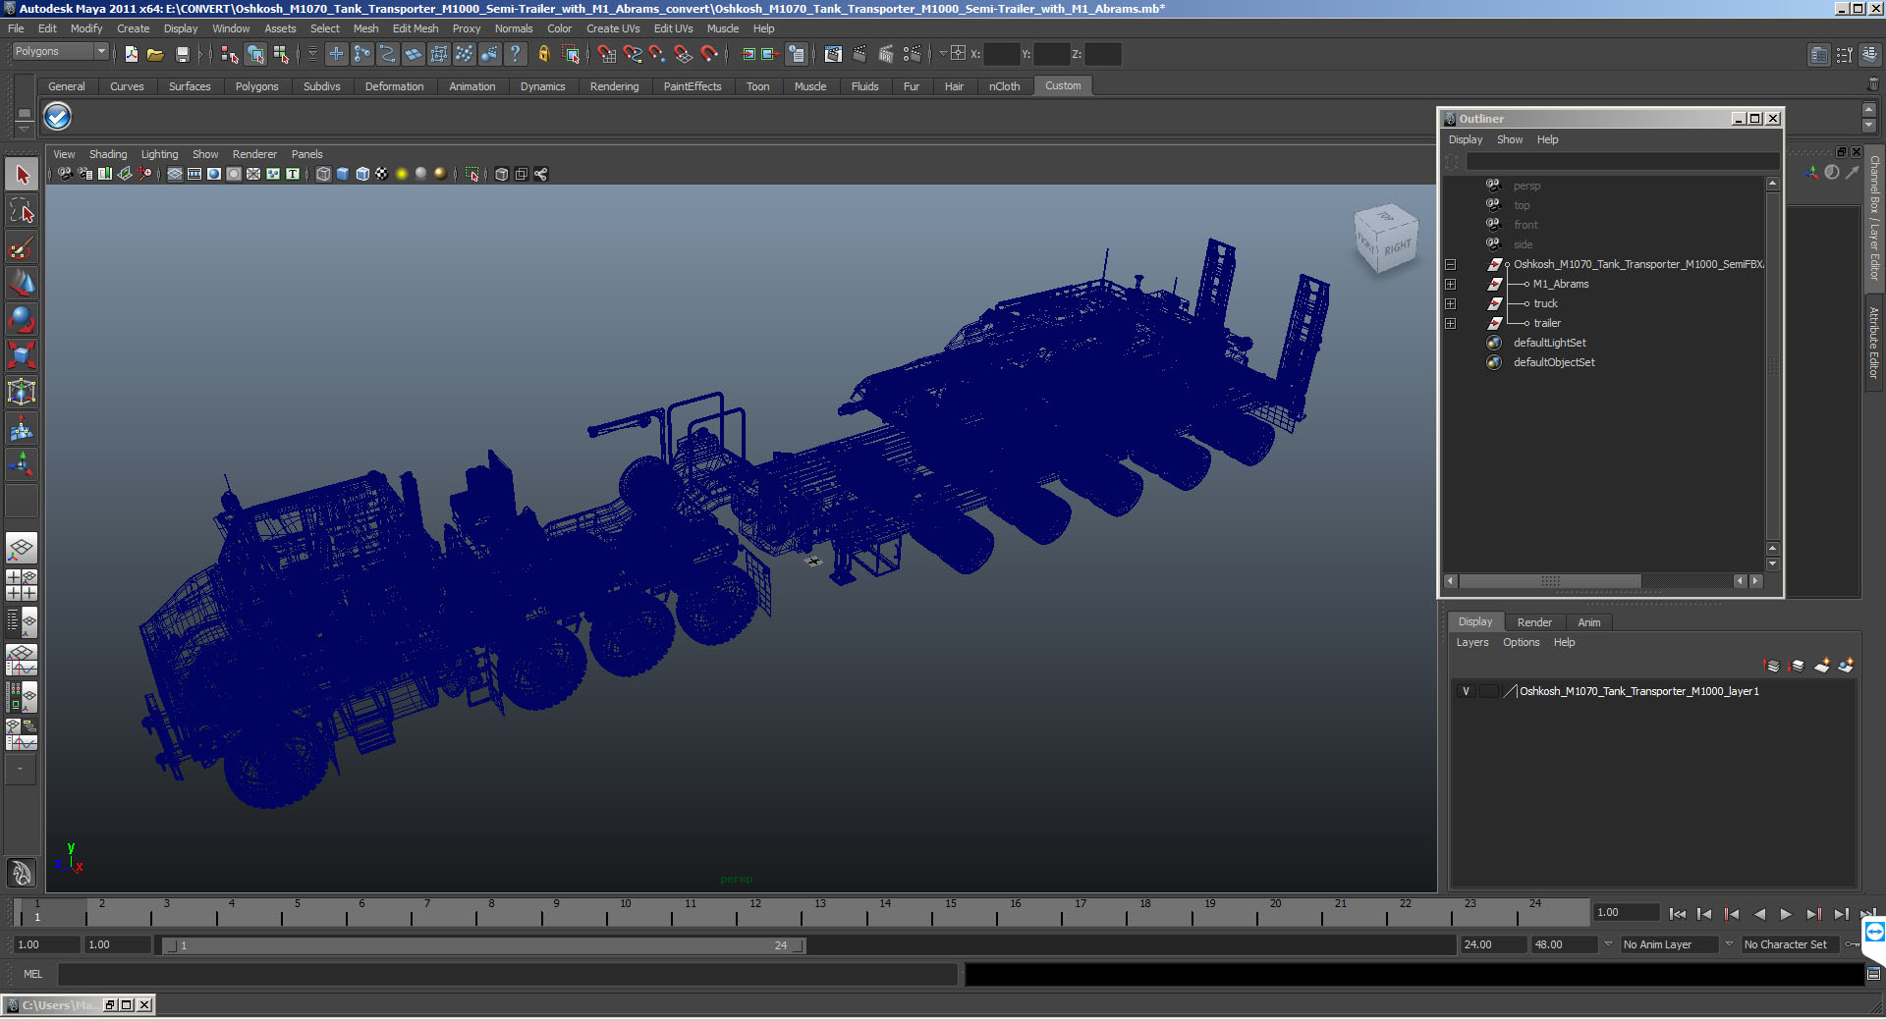Toggle wireframe cube shading in viewport
This screenshot has width=1886, height=1021.
(322, 174)
